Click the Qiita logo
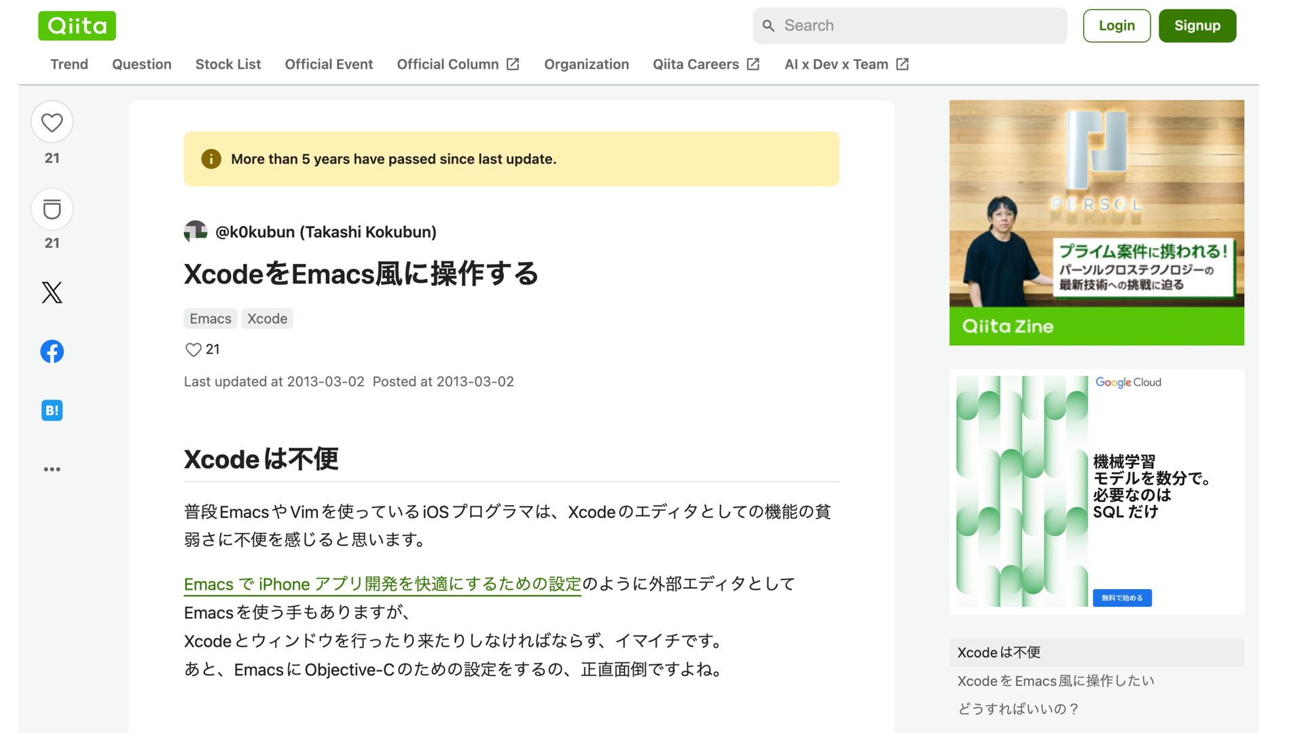Viewport: 1304px width, 733px height. [x=77, y=26]
